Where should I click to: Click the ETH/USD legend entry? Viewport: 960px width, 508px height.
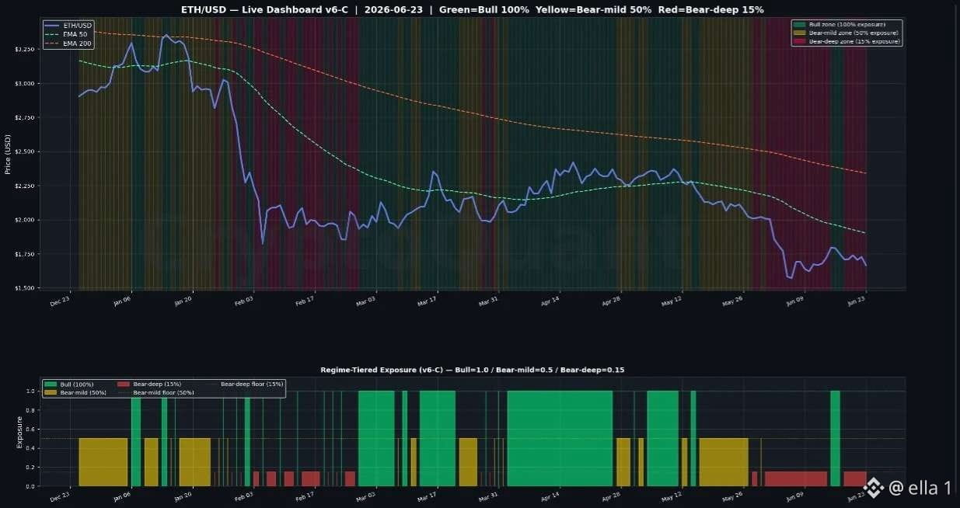coord(69,26)
